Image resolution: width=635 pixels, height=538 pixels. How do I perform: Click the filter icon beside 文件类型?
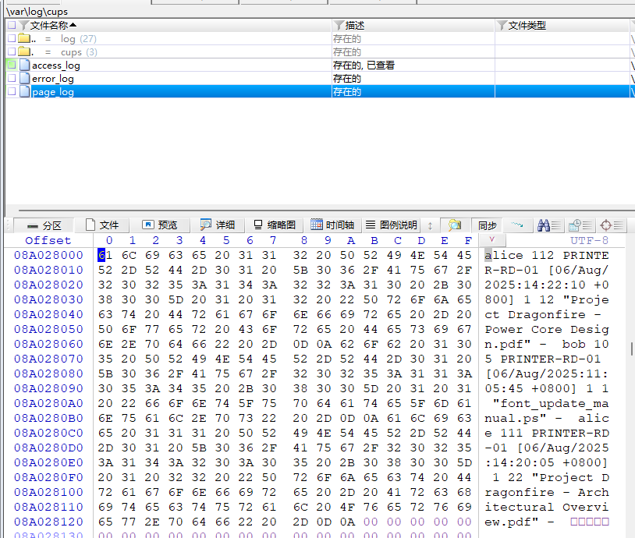502,25
